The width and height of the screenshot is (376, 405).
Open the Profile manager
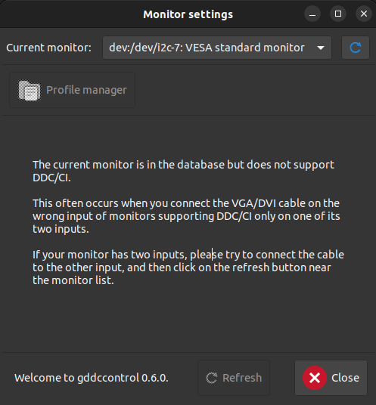(72, 90)
